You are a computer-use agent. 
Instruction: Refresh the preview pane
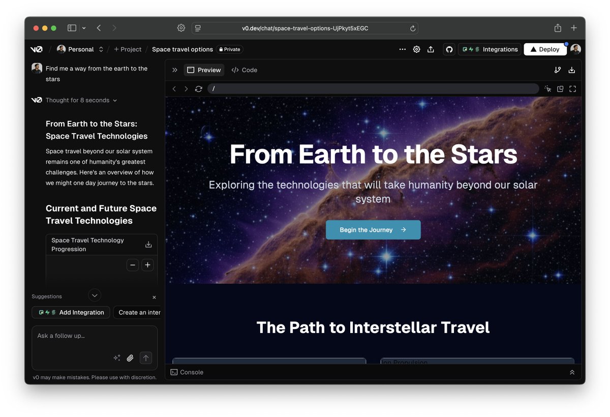(199, 89)
